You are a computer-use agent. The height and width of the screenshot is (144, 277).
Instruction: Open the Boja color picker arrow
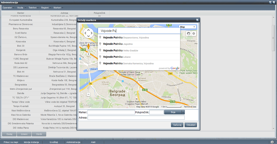tap(183, 112)
